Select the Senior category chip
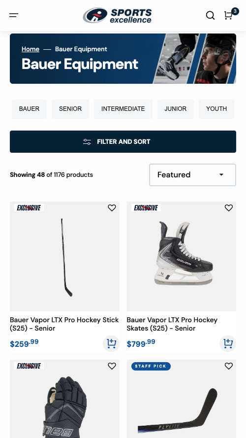246x438 pixels. point(70,109)
